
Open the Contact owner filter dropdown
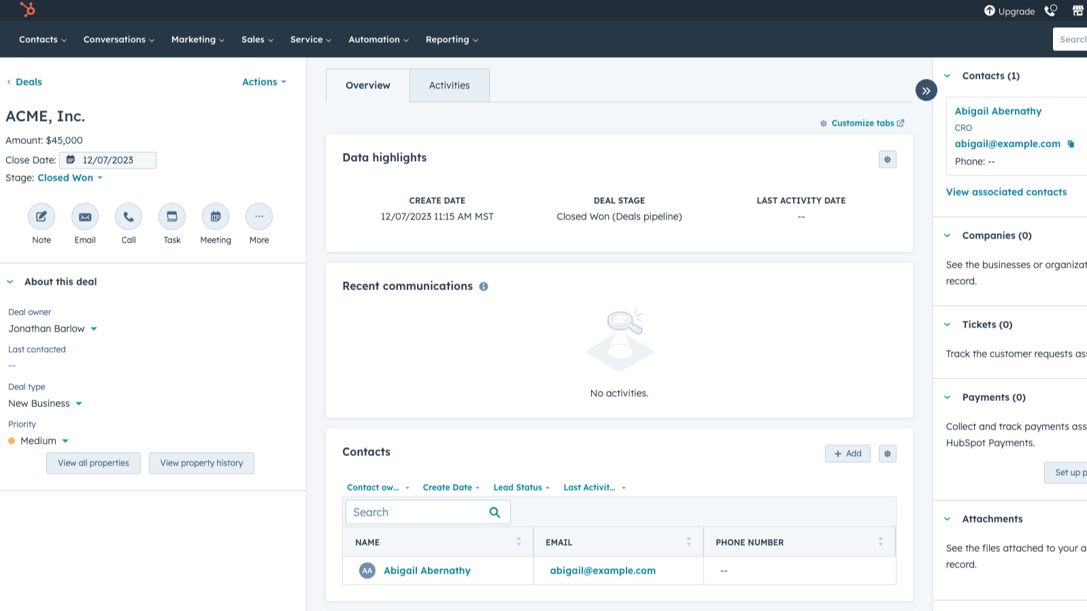[378, 488]
